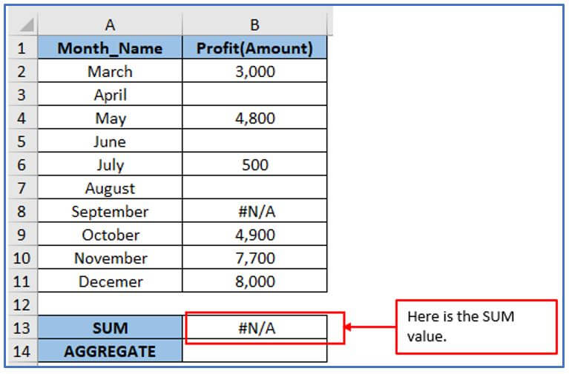Click empty profit cell for April
The width and height of the screenshot is (569, 374).
tap(254, 94)
